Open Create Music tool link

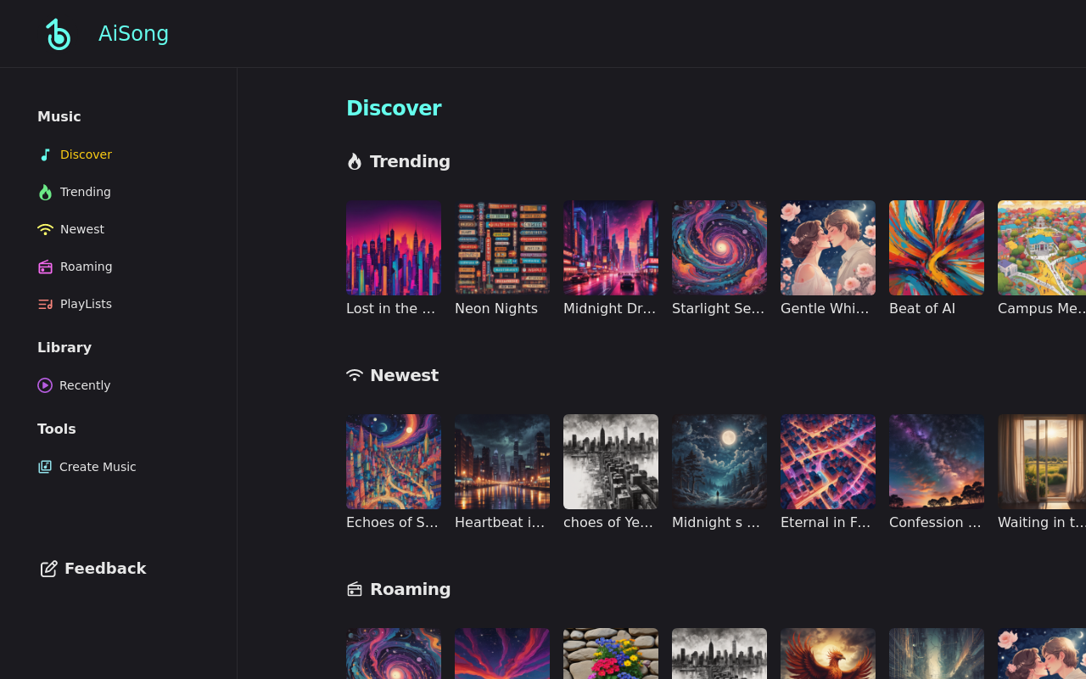point(98,467)
